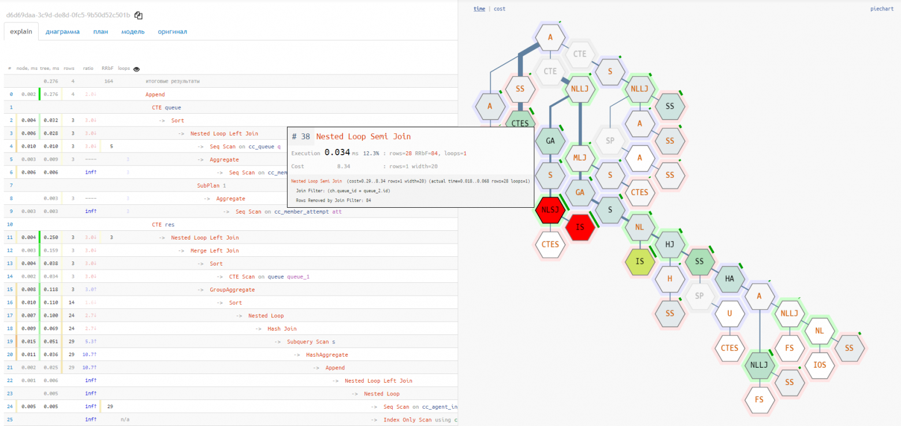Open the оригинал tab
Image resolution: width=901 pixels, height=426 pixels.
point(172,32)
